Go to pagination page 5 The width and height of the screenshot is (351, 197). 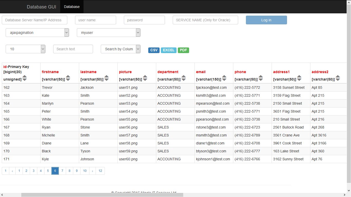pyautogui.click(x=48, y=171)
